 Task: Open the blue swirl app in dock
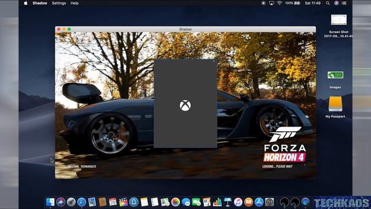coord(305,202)
